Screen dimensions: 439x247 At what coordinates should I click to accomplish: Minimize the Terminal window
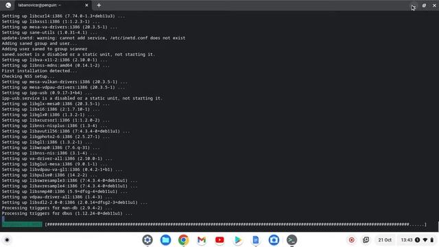point(413,5)
